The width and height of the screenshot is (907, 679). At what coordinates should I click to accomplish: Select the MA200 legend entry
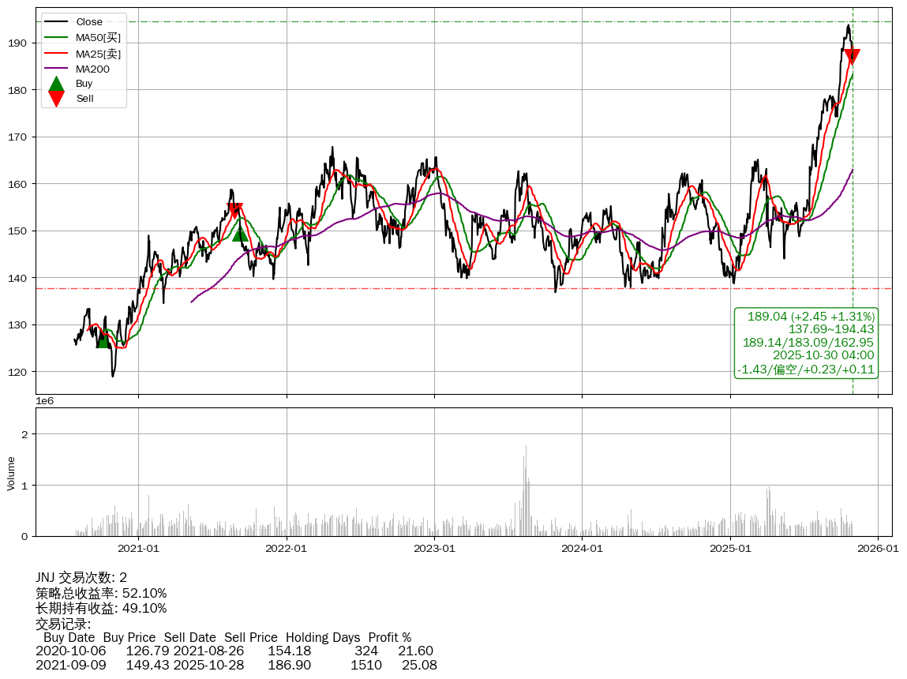92,69
